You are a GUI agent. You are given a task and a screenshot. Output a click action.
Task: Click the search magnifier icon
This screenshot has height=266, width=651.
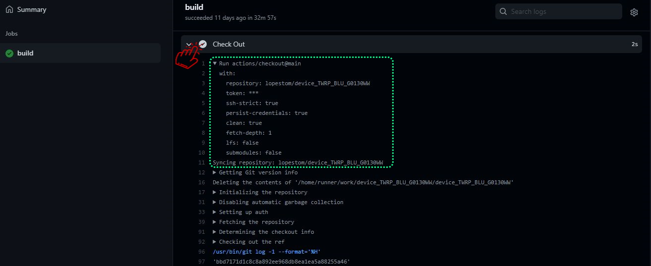click(503, 11)
